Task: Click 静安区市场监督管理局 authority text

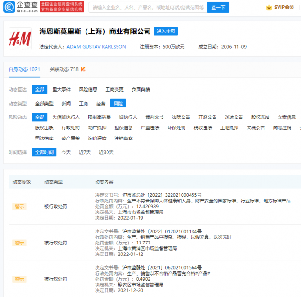Action: click(140, 285)
